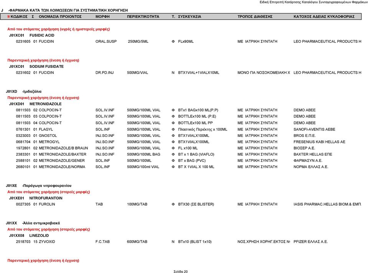Select IASIS PHARMAC.HELLAS license holder
This screenshot has width=368, height=273.
[327, 205]
